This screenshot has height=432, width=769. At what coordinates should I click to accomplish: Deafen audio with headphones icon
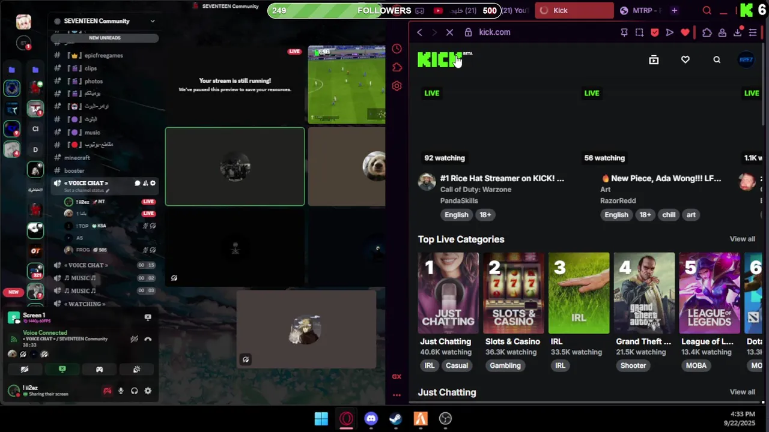[x=134, y=391]
